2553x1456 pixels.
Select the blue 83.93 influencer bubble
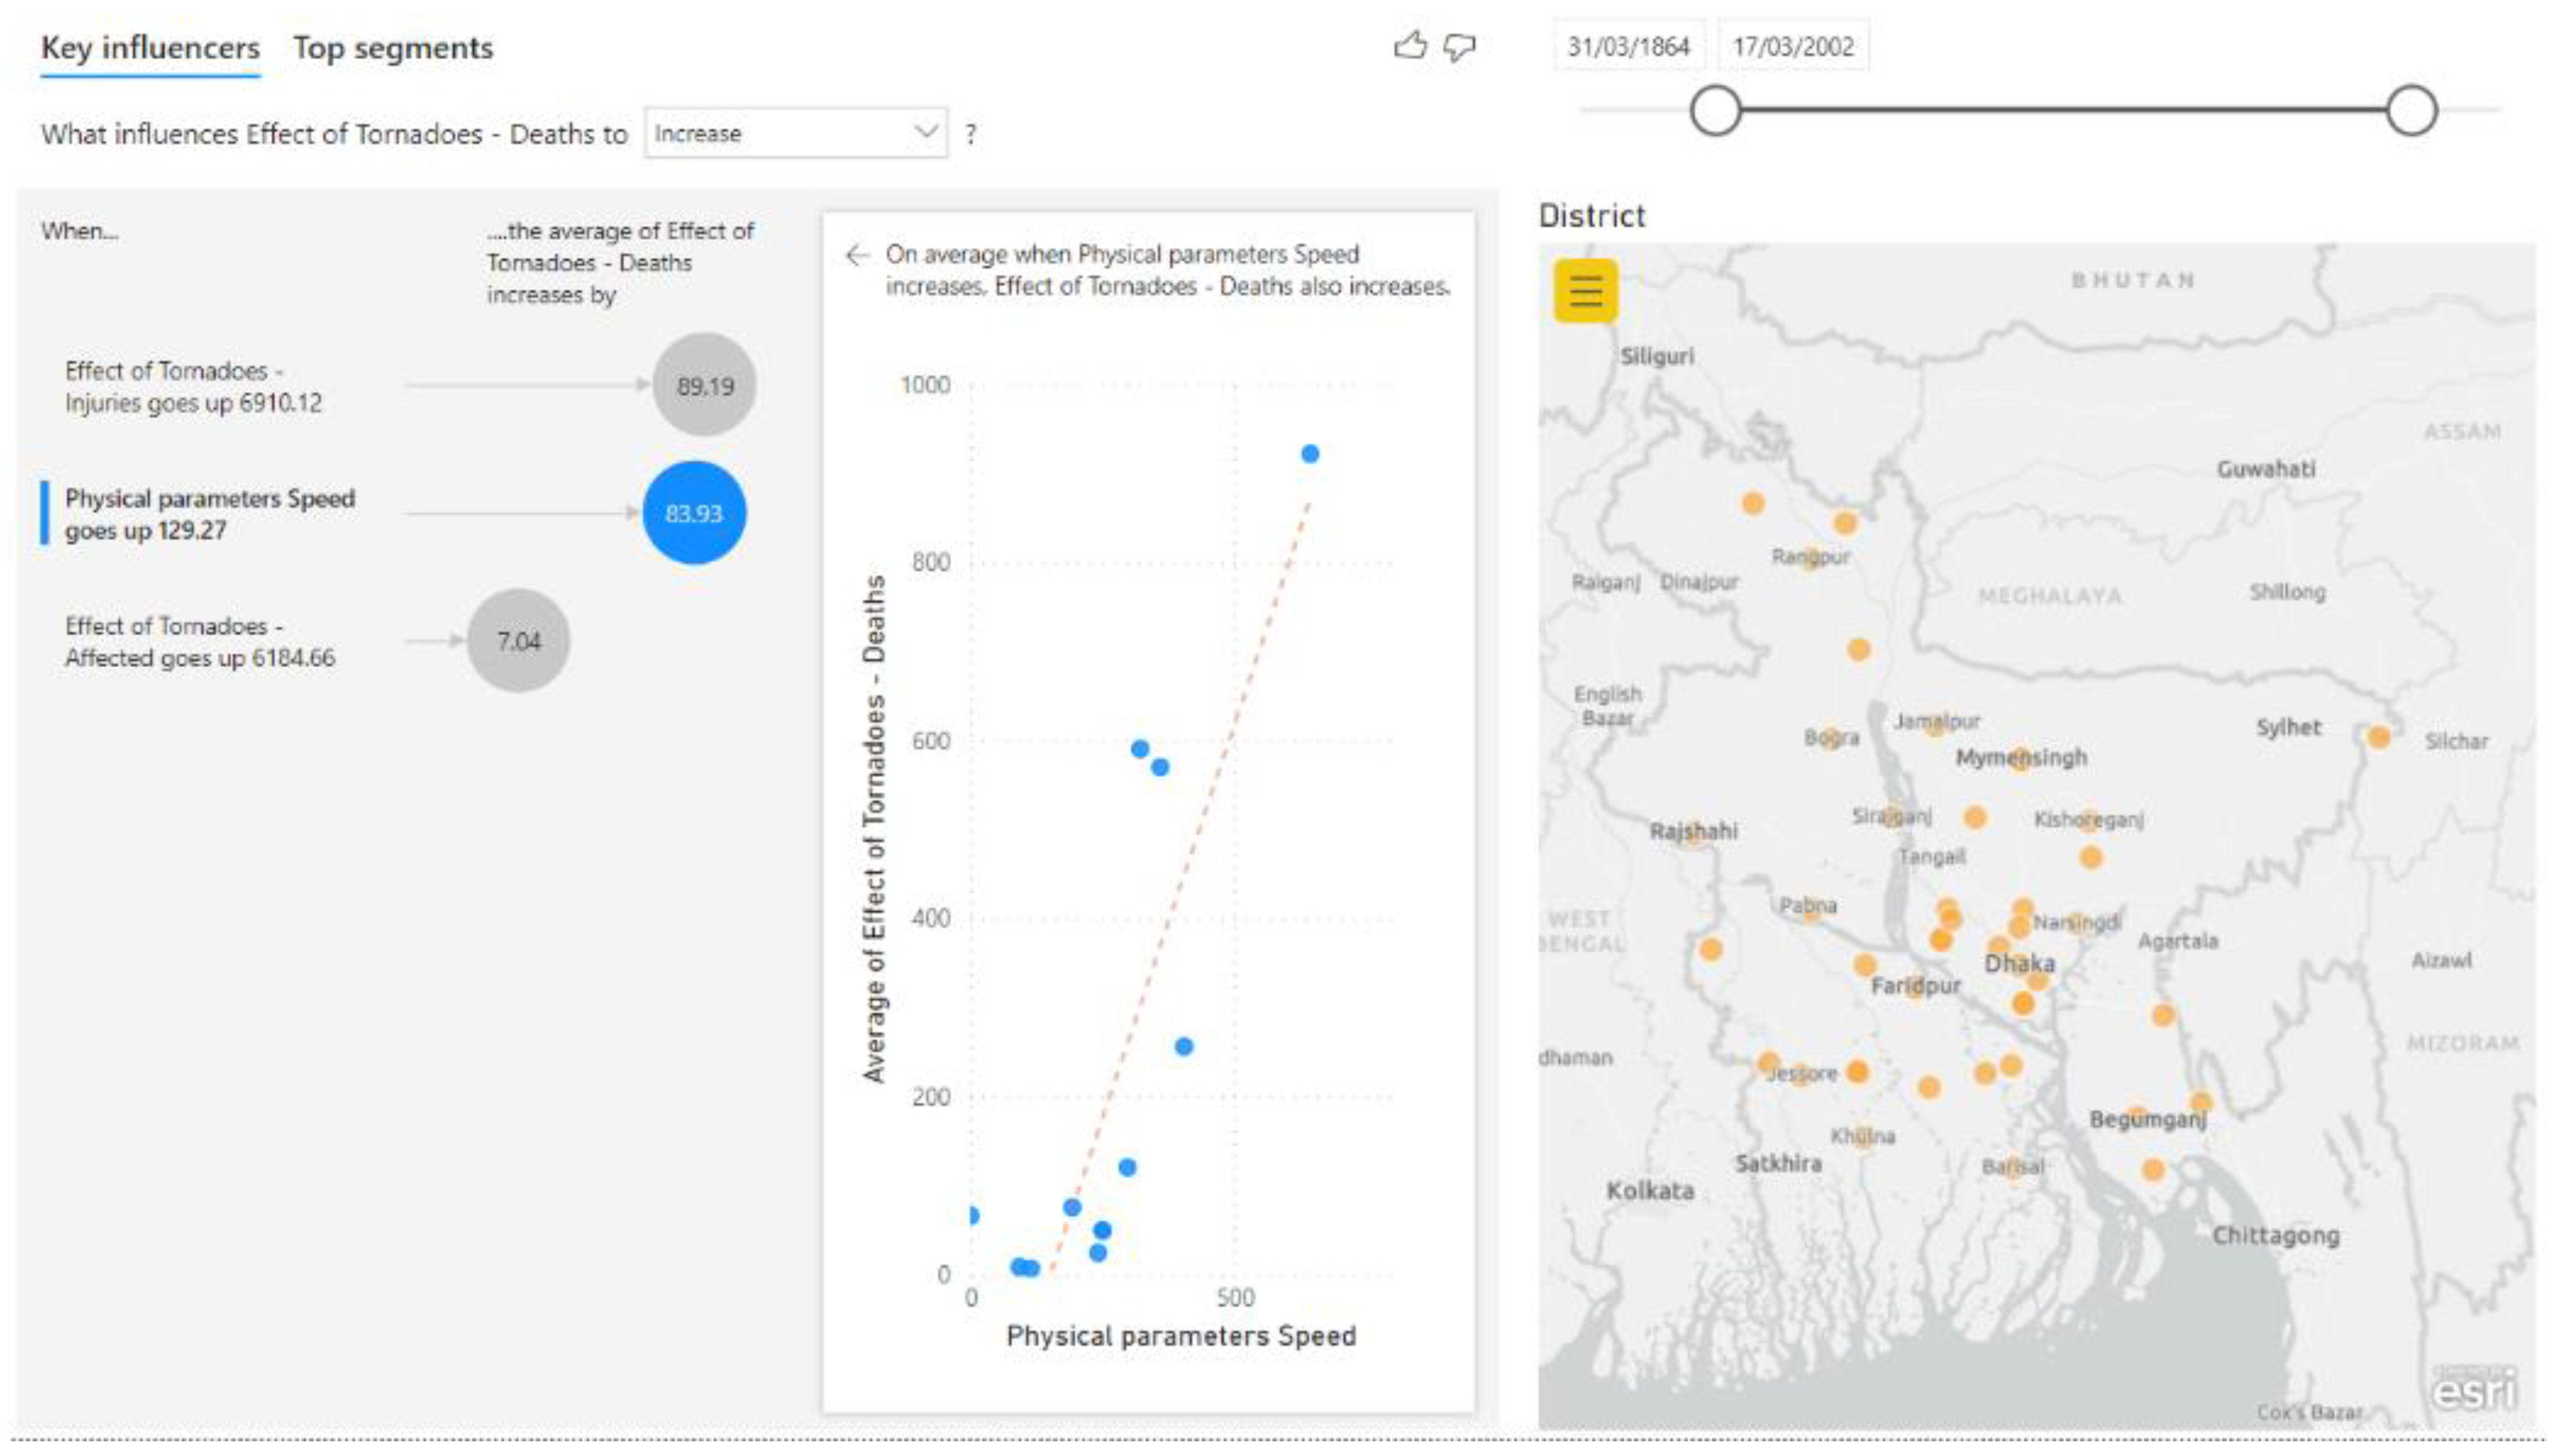693,513
